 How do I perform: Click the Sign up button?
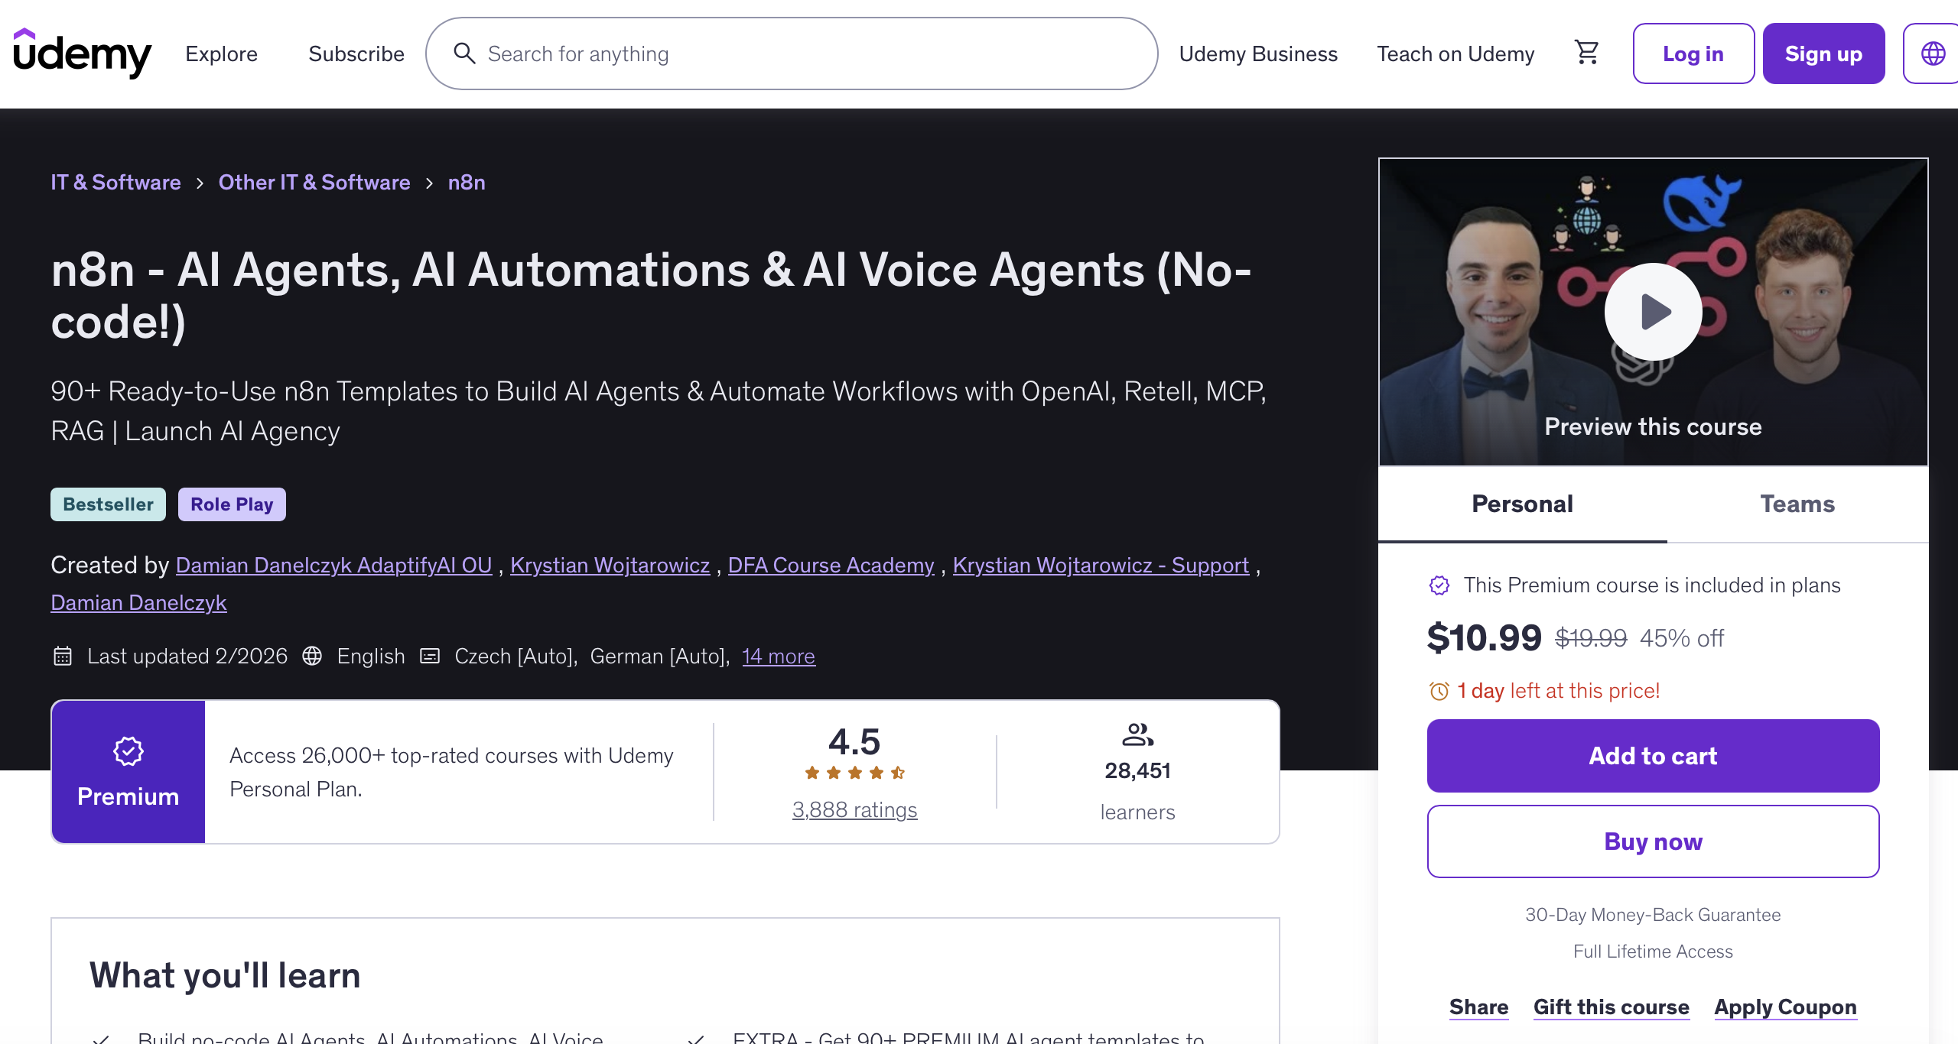[1823, 53]
